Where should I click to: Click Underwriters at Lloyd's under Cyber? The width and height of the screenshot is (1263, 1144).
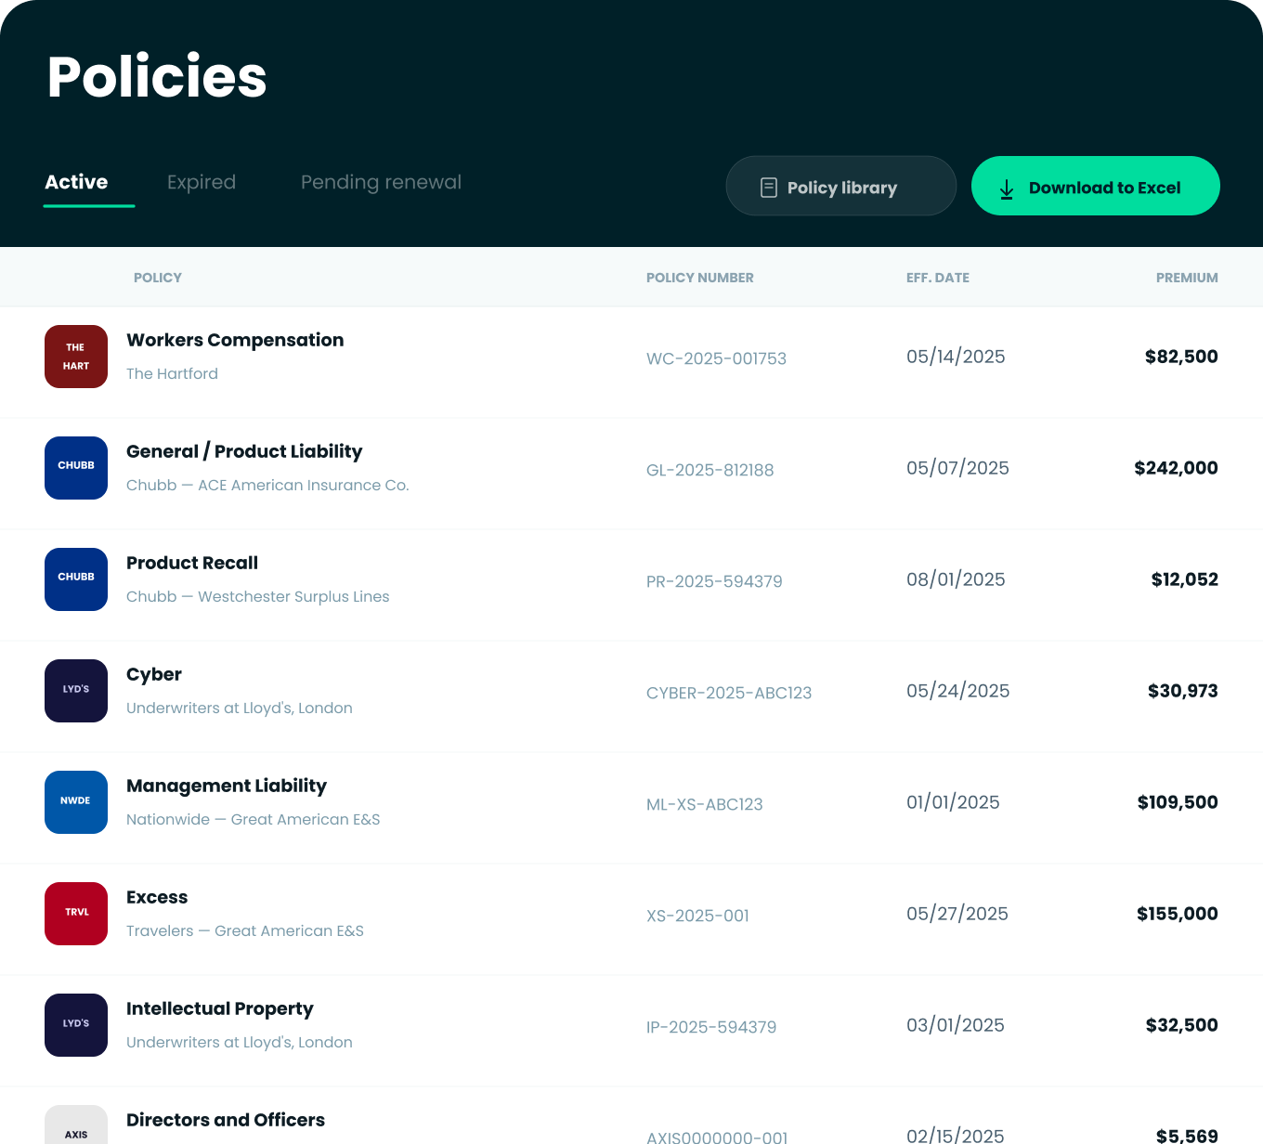click(x=240, y=708)
